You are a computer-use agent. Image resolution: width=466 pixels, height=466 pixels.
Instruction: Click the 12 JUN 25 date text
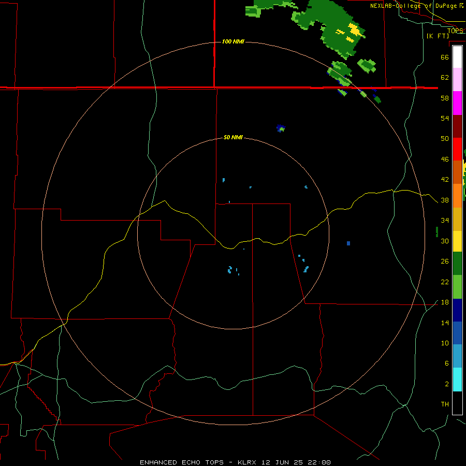click(282, 462)
